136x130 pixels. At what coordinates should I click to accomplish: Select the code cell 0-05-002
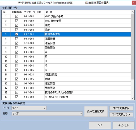click(x=33, y=25)
